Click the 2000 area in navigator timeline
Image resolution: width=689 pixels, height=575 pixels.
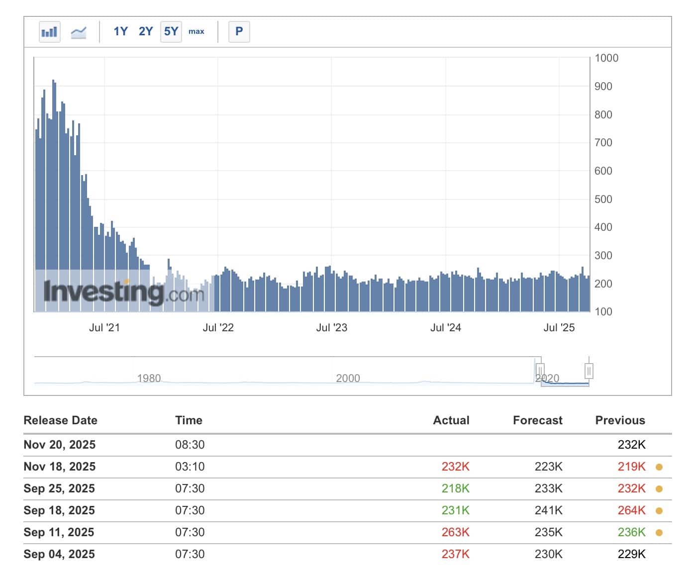pos(348,379)
